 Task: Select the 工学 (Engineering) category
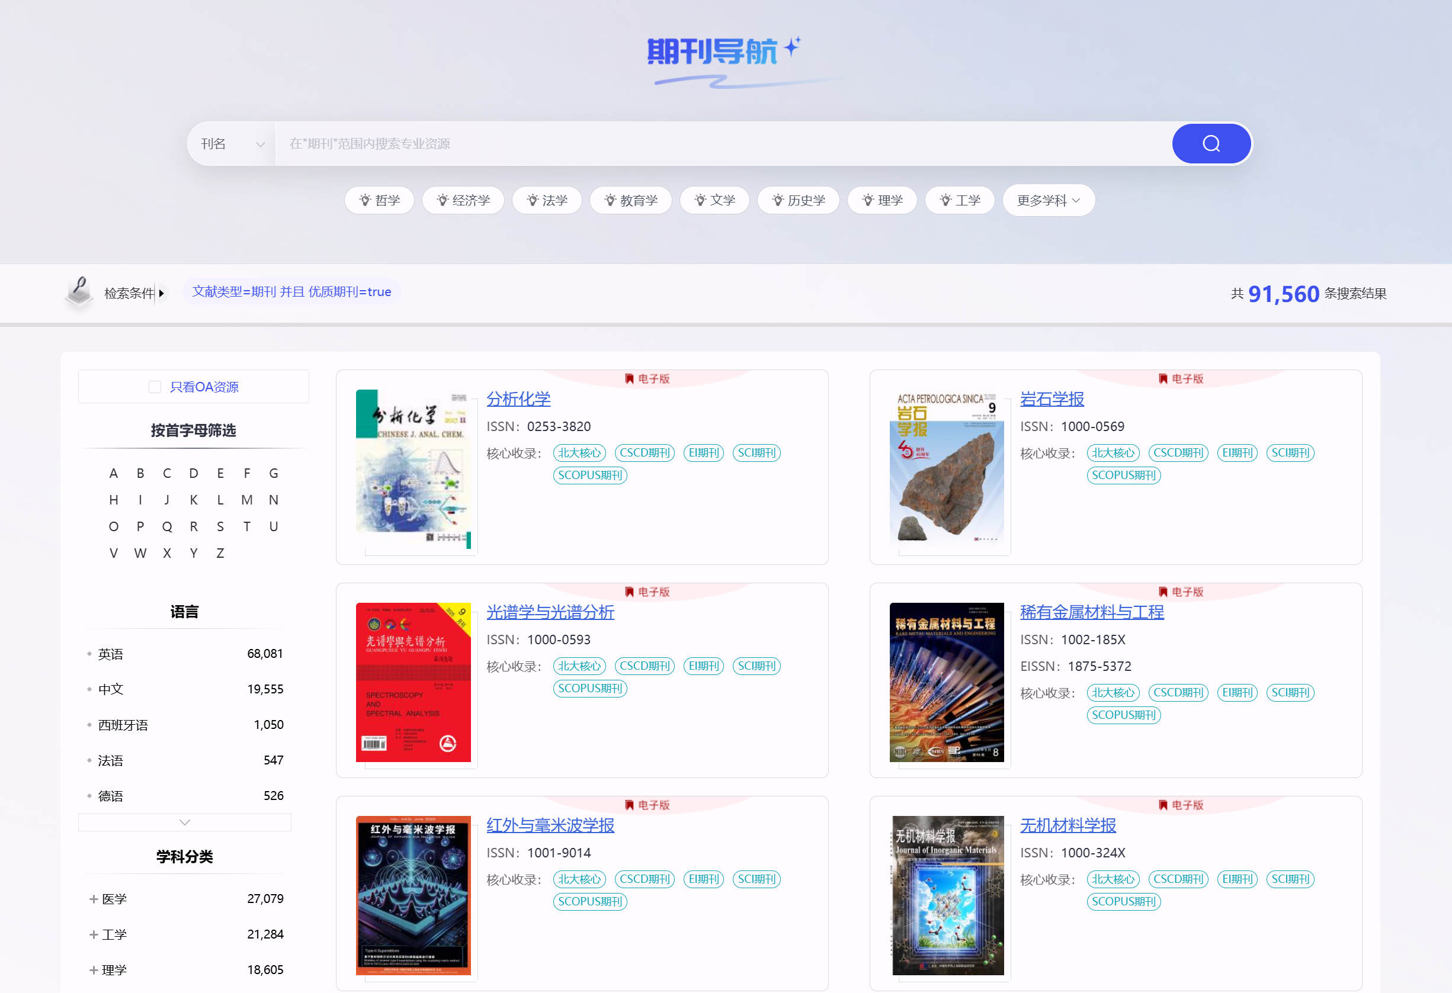(x=960, y=200)
